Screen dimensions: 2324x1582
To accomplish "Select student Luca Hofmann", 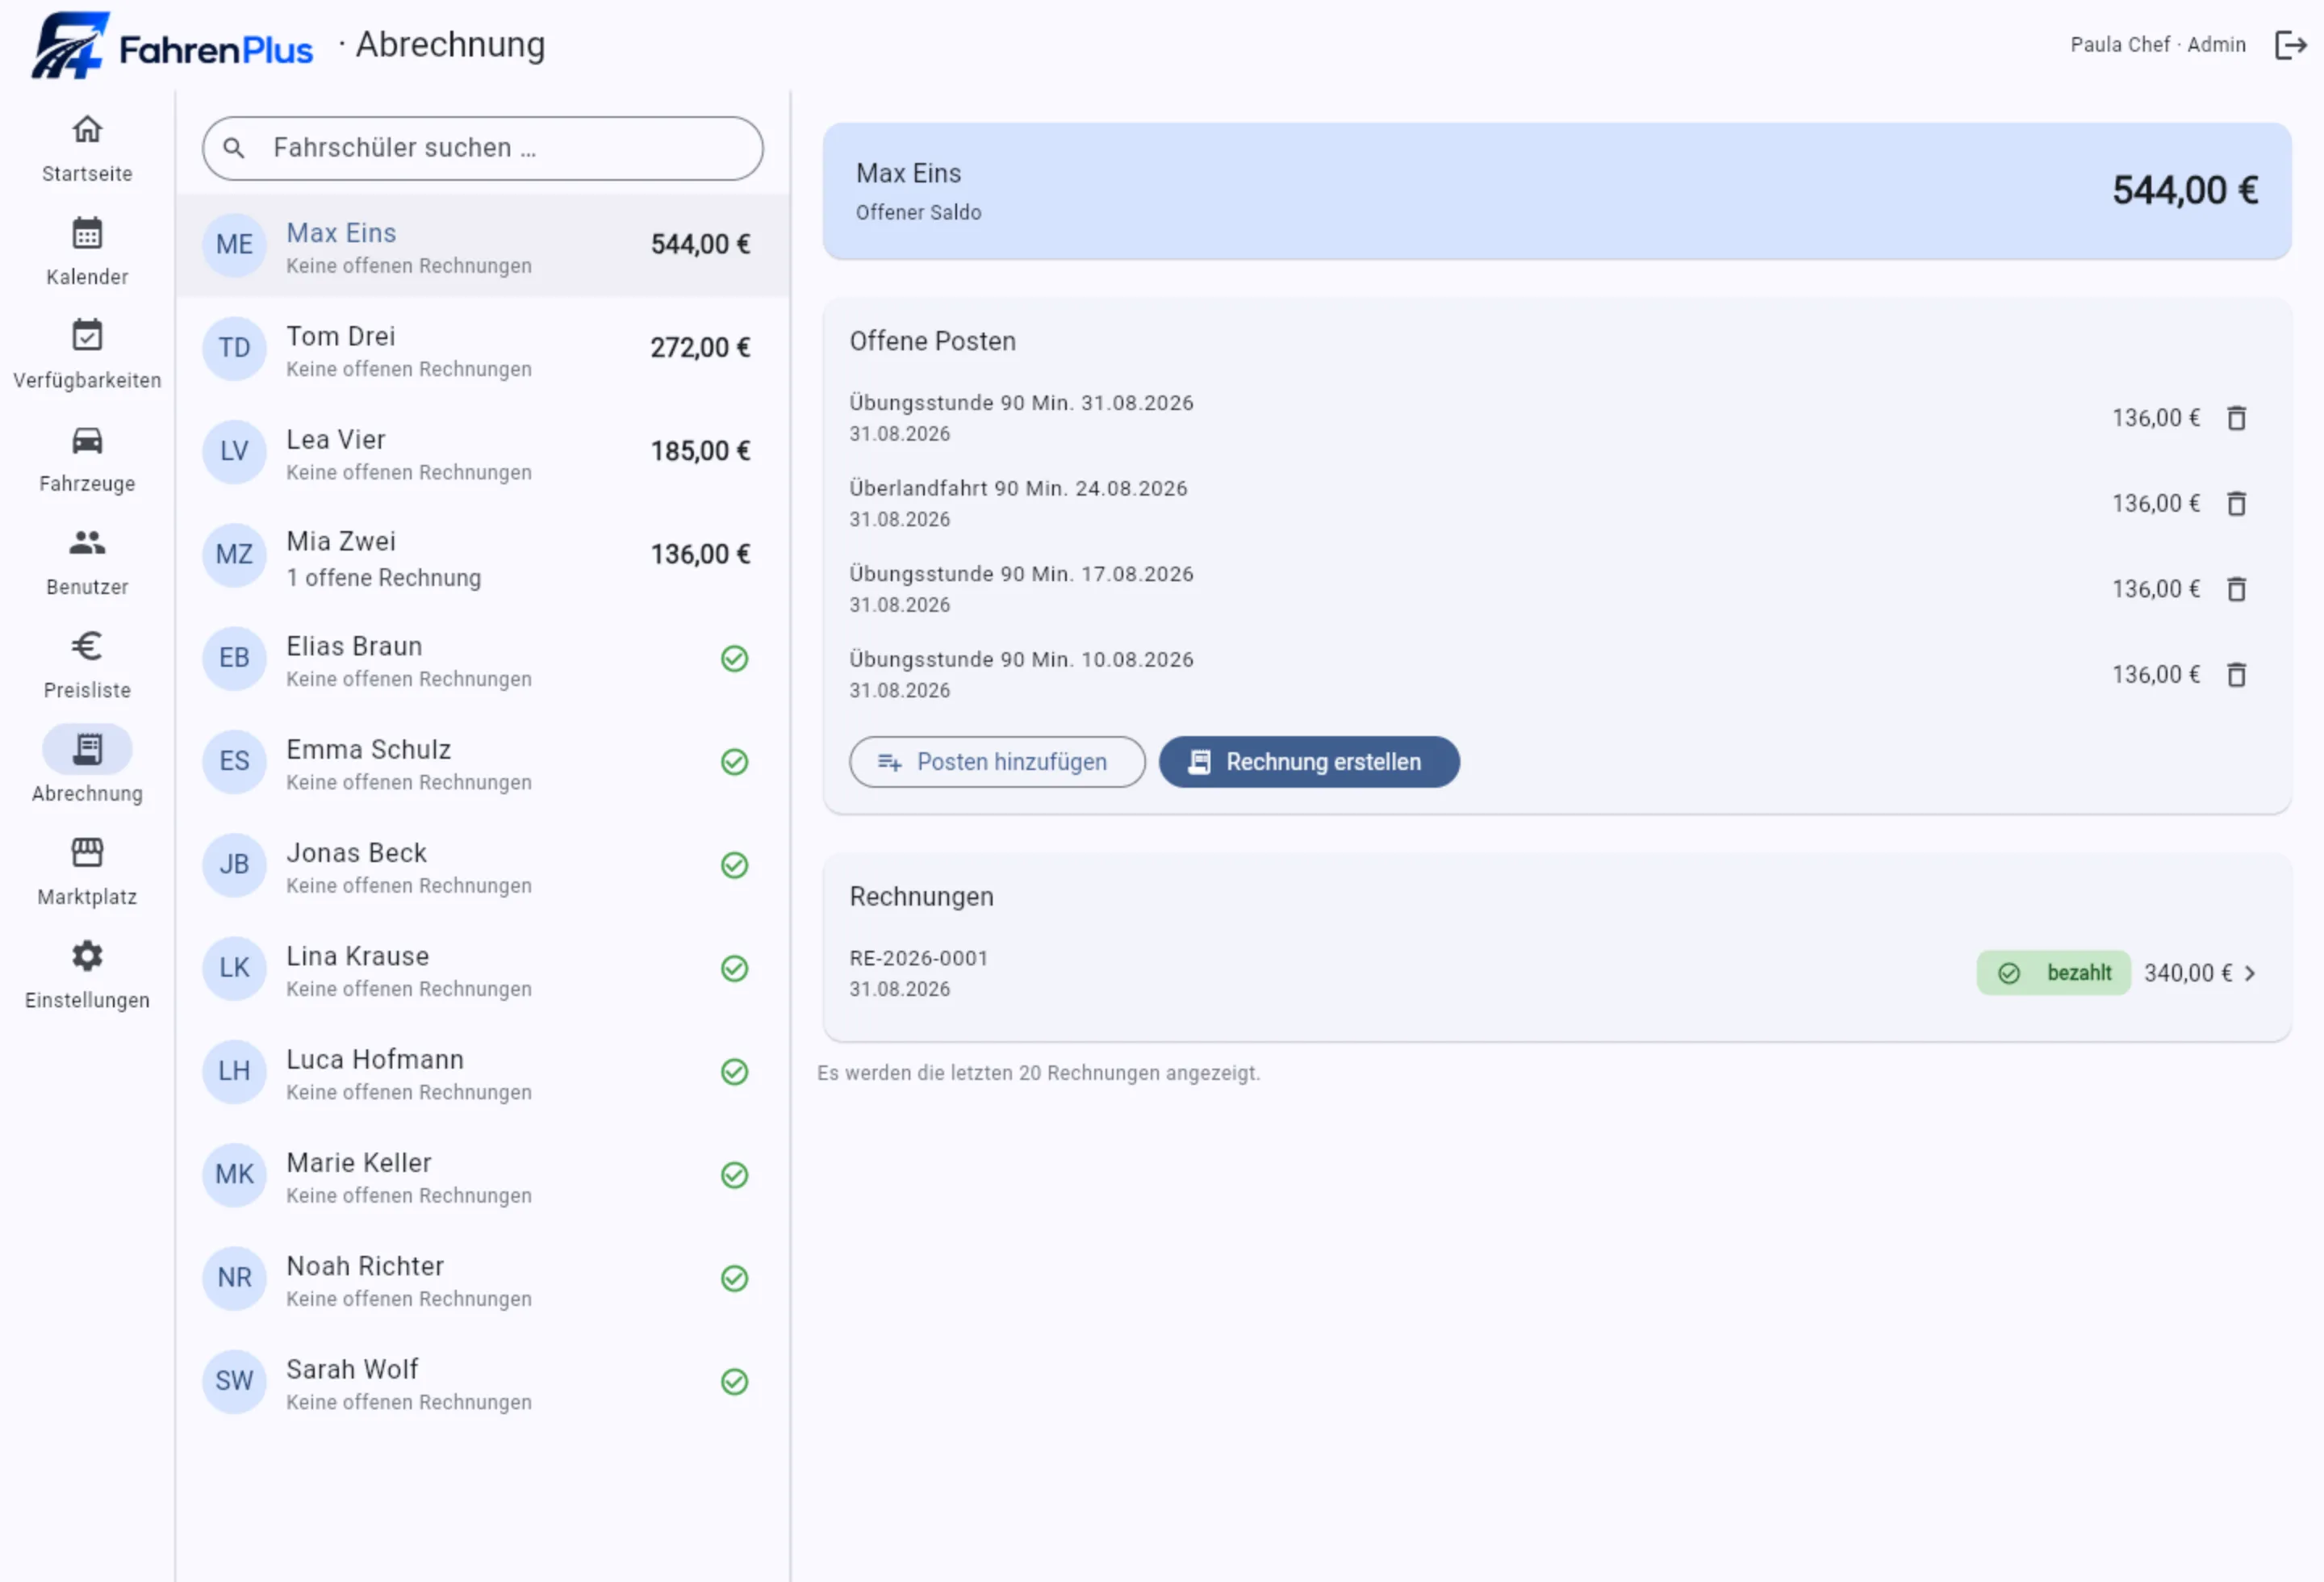I will pyautogui.click(x=483, y=1071).
